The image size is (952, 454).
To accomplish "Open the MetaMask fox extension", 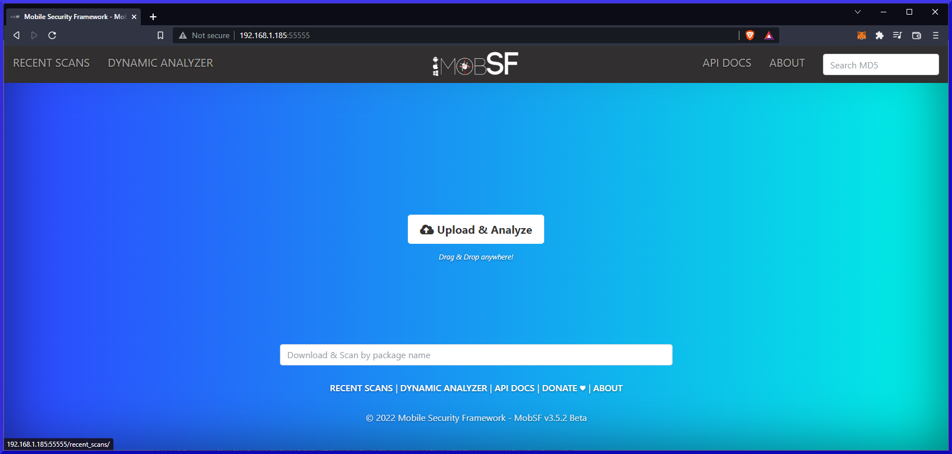I will (x=862, y=35).
